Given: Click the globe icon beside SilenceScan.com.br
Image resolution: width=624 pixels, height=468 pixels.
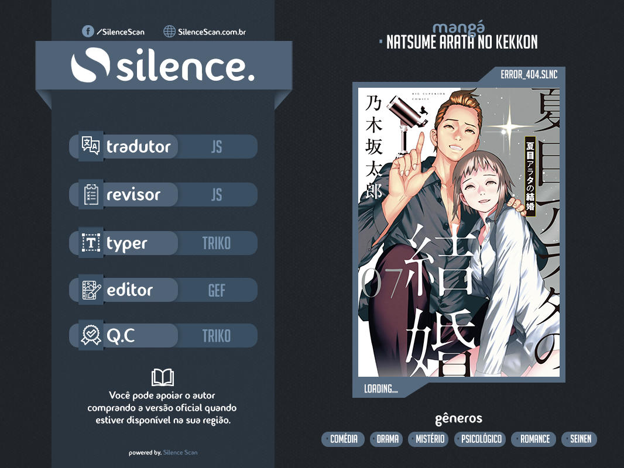Looking at the screenshot, I should pos(170,32).
